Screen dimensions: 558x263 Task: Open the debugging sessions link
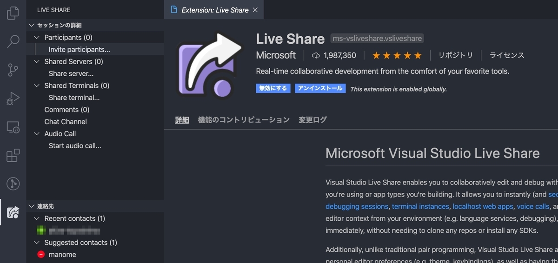click(x=357, y=206)
